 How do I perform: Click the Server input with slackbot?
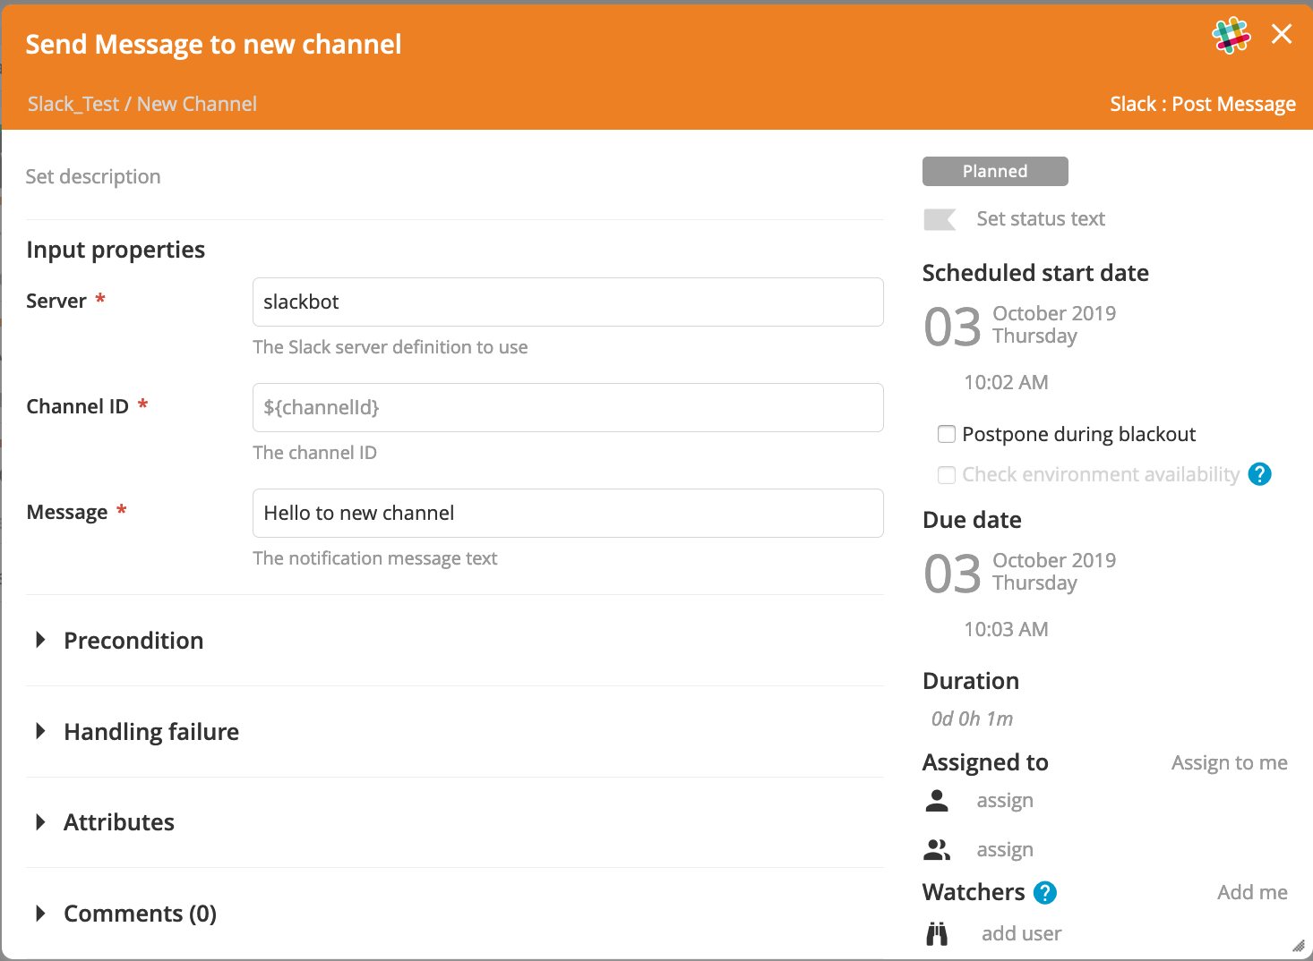[568, 302]
